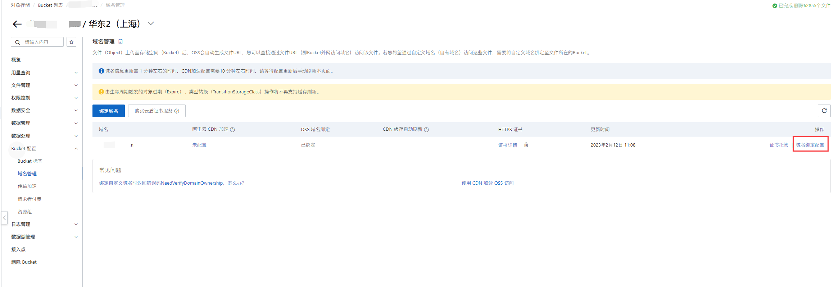This screenshot has width=834, height=287.
Task: Open the 概览 sidebar item
Action: 16,60
